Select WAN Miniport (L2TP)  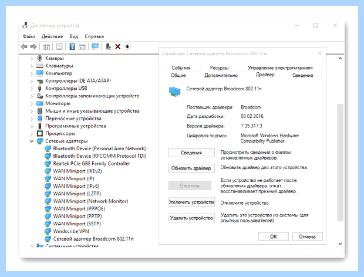coord(77,194)
